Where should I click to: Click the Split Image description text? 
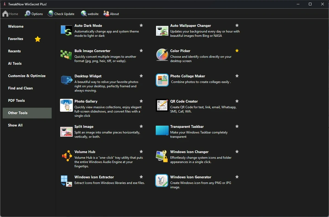[x=107, y=134]
